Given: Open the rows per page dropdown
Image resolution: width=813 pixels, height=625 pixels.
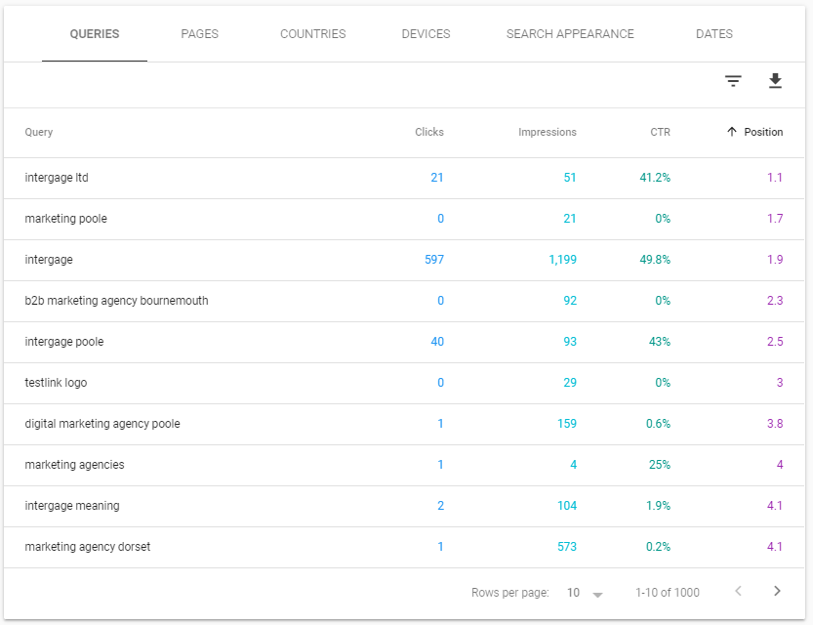Looking at the screenshot, I should point(585,593).
